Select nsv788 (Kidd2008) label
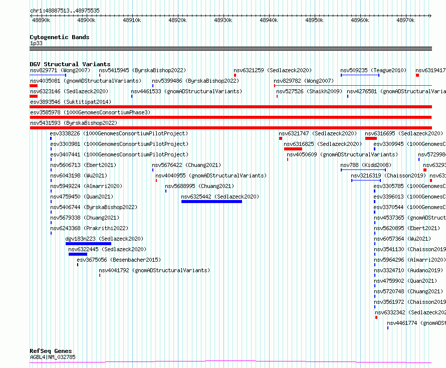Viewport: 446px width, 368px height. 366,165
